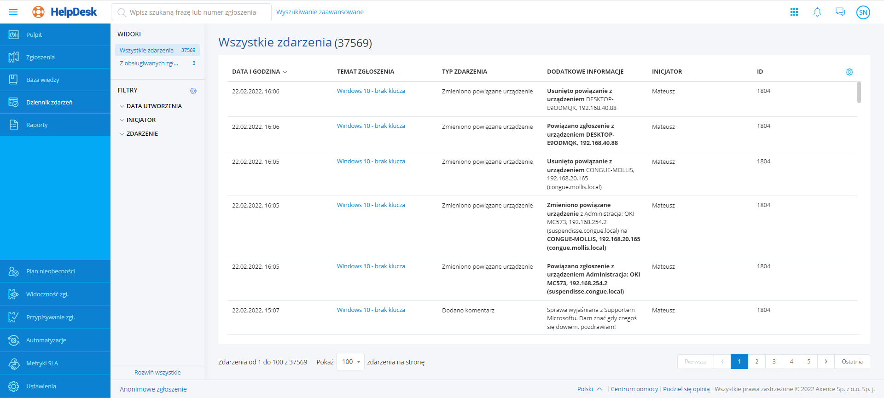This screenshot has width=884, height=398.
Task: Open Zgłoszenia in the sidebar
Action: 41,58
